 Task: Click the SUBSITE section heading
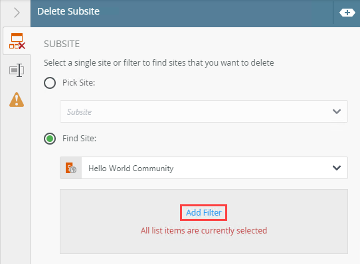point(62,44)
